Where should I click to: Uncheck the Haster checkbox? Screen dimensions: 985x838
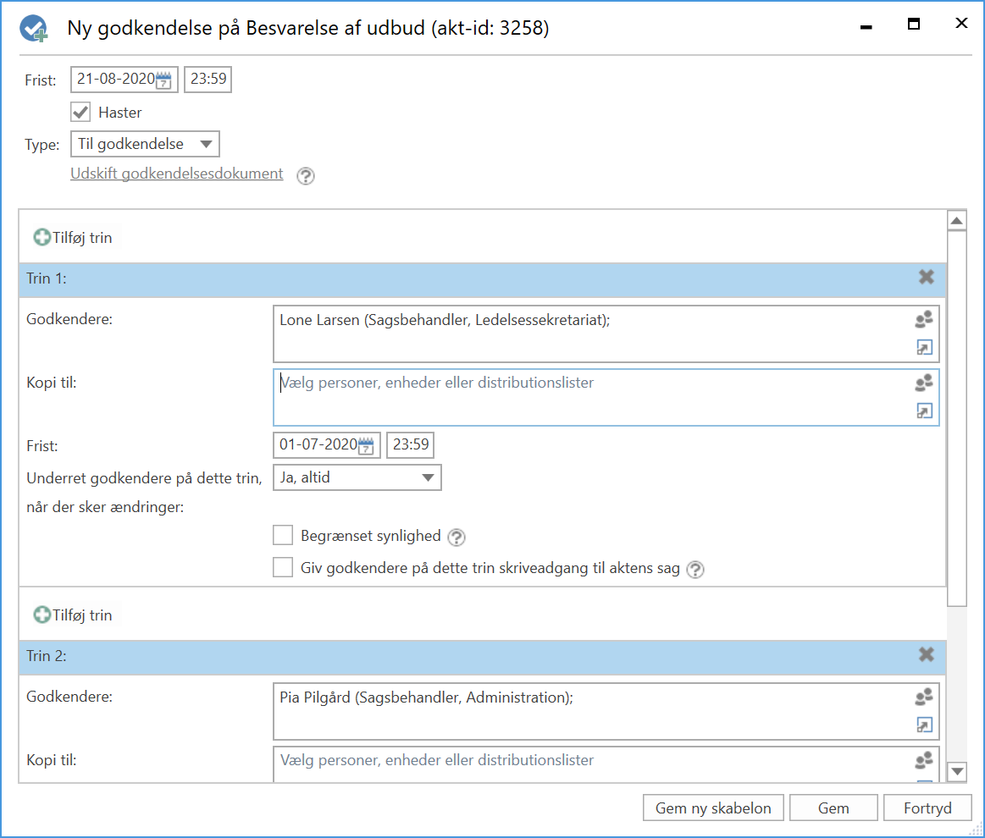tap(80, 113)
